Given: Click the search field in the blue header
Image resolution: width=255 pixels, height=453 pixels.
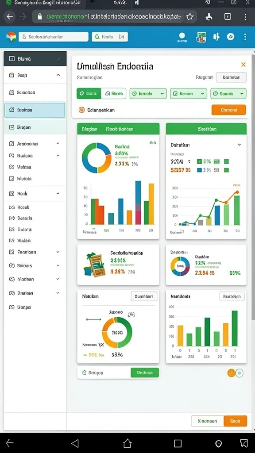Looking at the screenshot, I should pyautogui.click(x=54, y=37).
